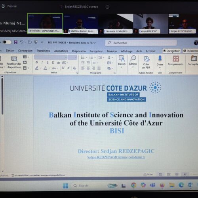Open the Srdjan.REDZEPAGIC email link
Screen dimensions: 198x198
(116, 157)
